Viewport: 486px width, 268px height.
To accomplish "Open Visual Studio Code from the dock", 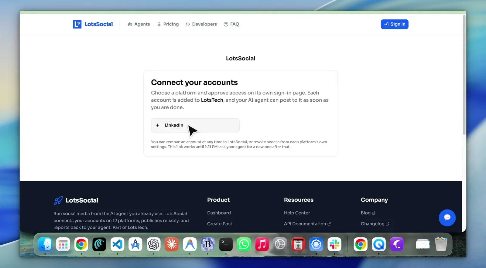I will (x=117, y=244).
